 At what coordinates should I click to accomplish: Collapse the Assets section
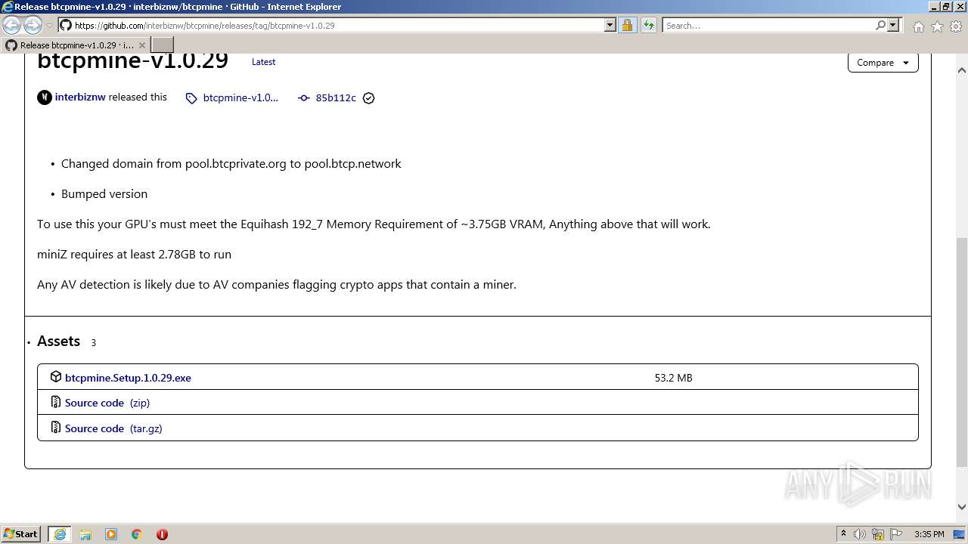58,341
